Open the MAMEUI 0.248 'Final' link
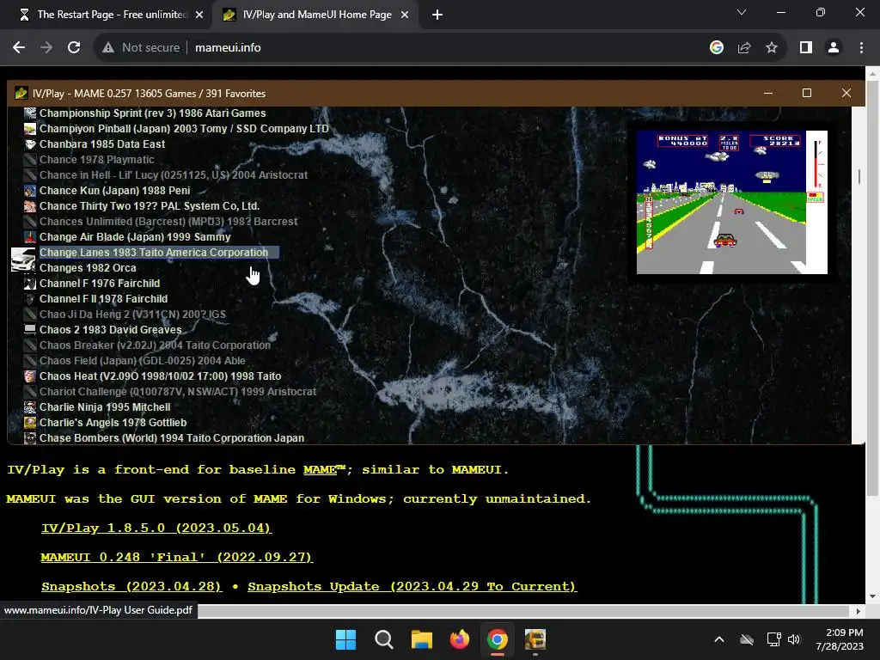This screenshot has height=660, width=880. coord(177,557)
